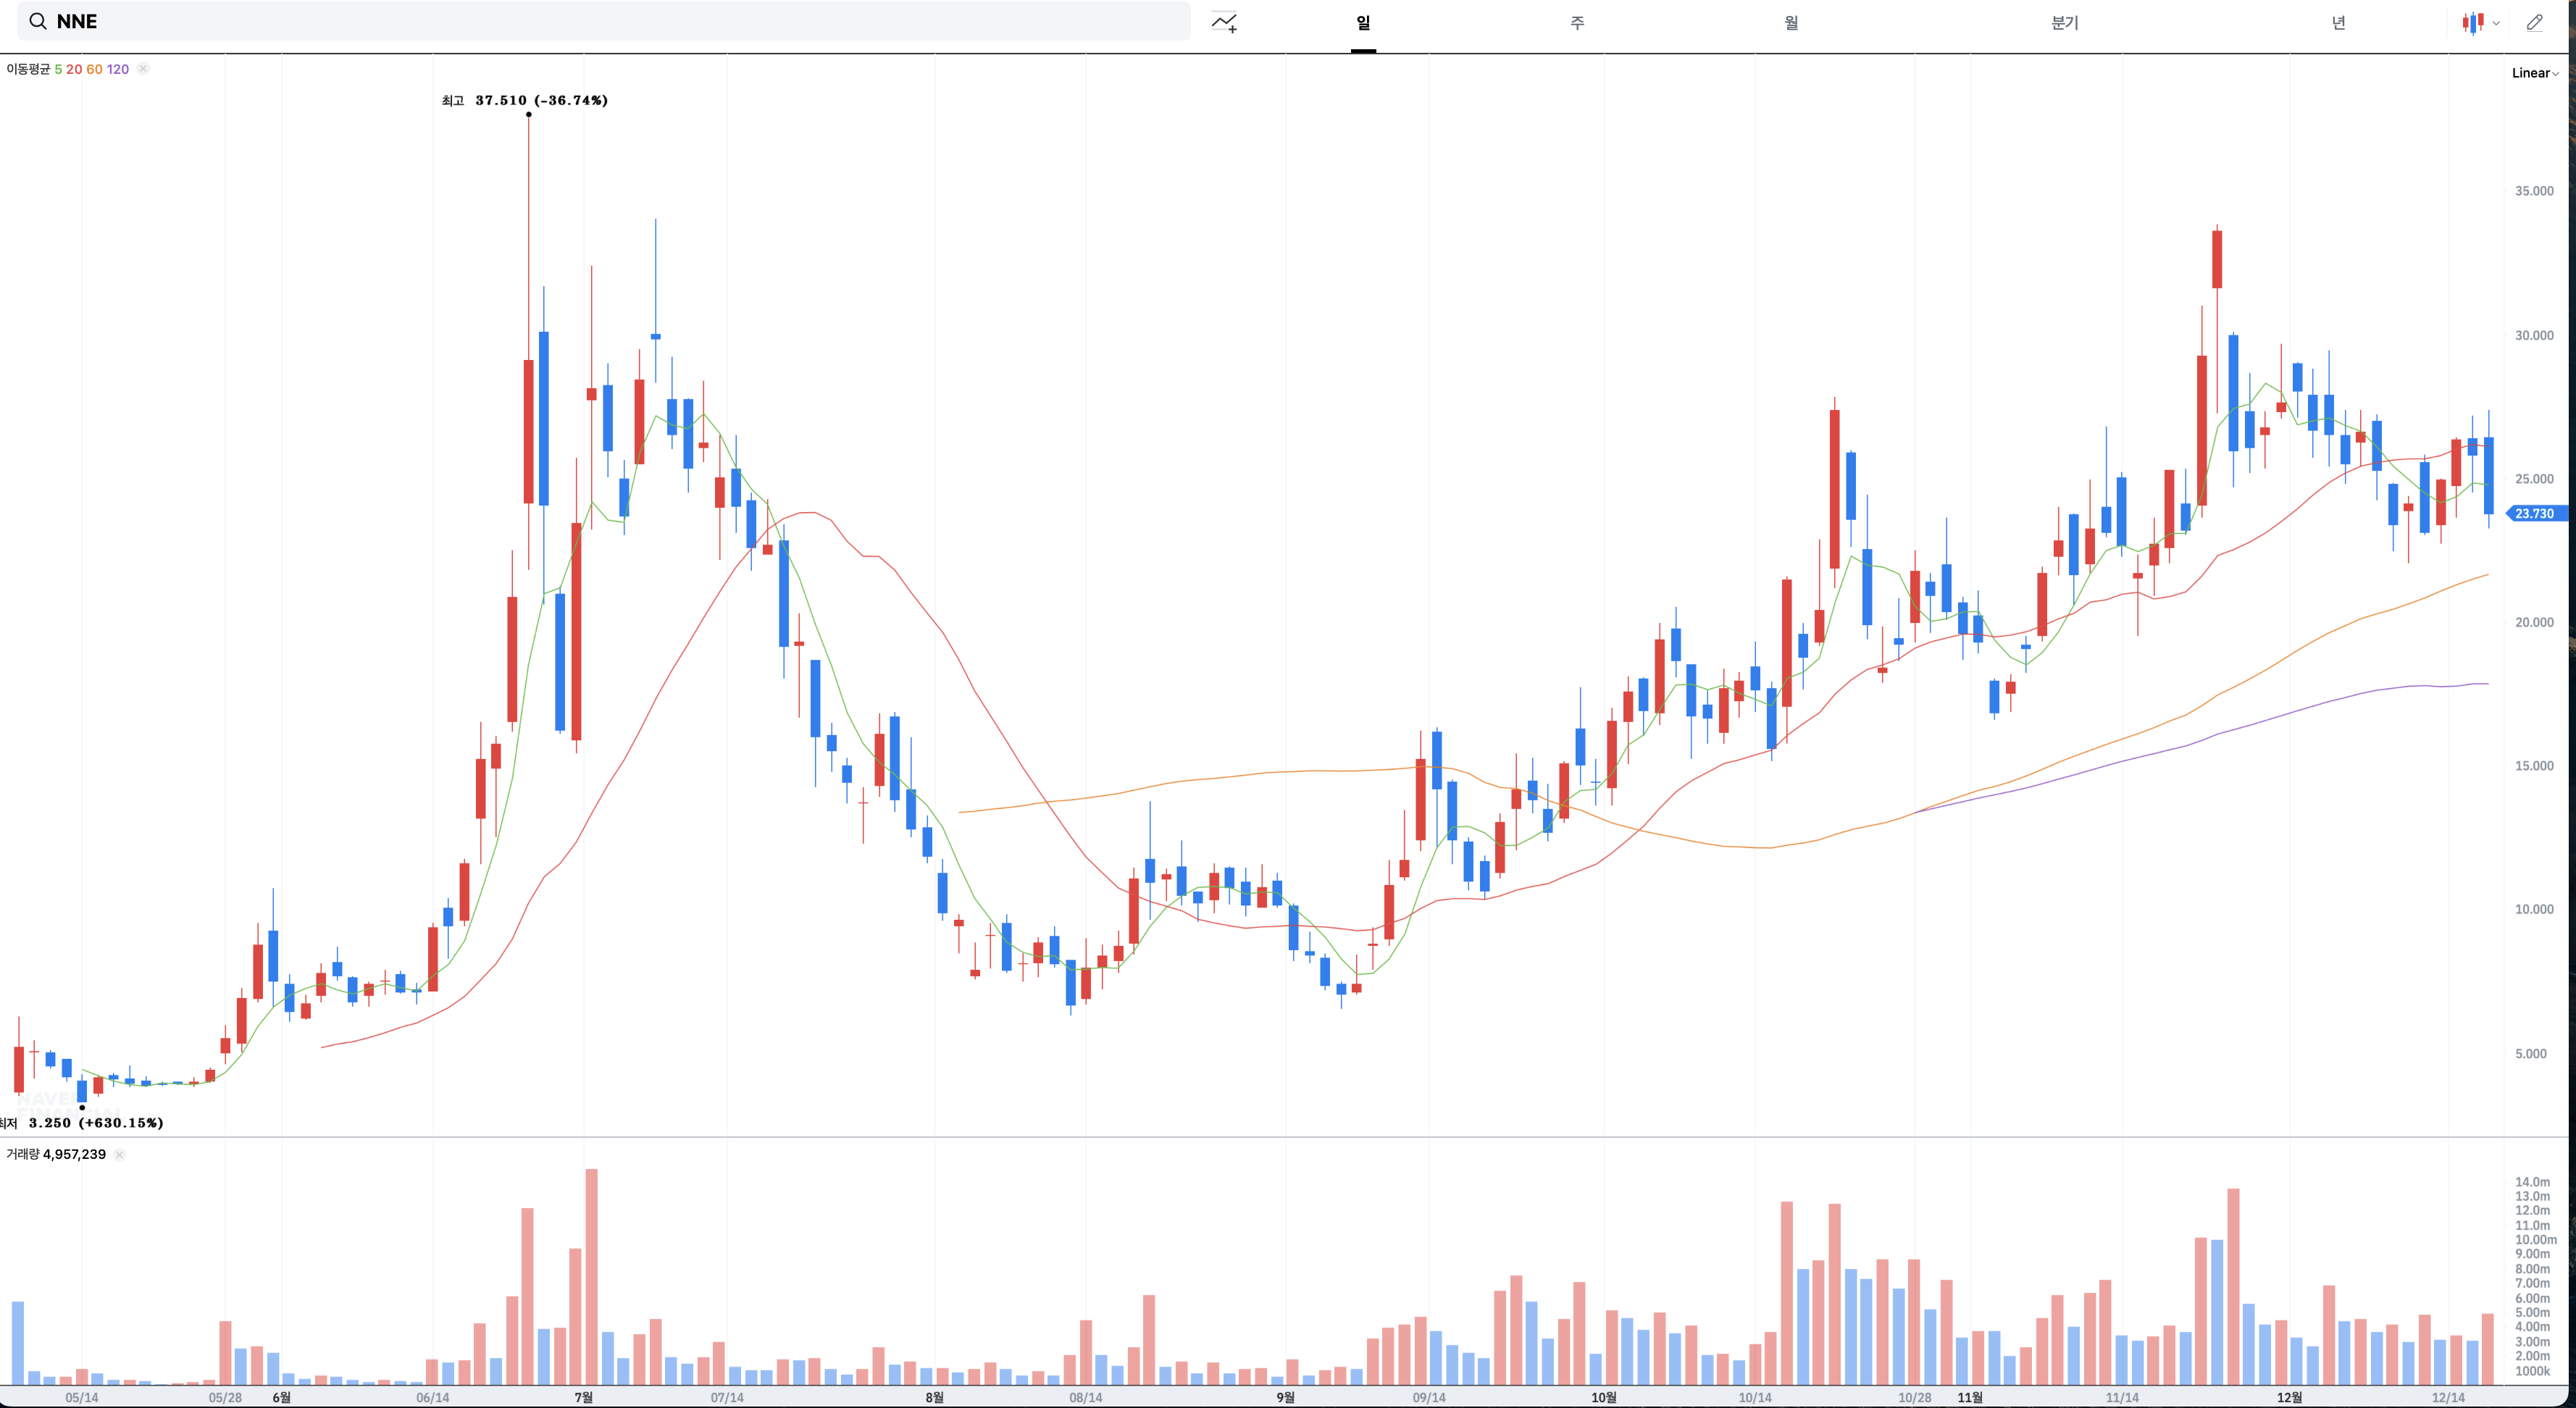Click the pencil drawing tool icon

click(x=2534, y=22)
